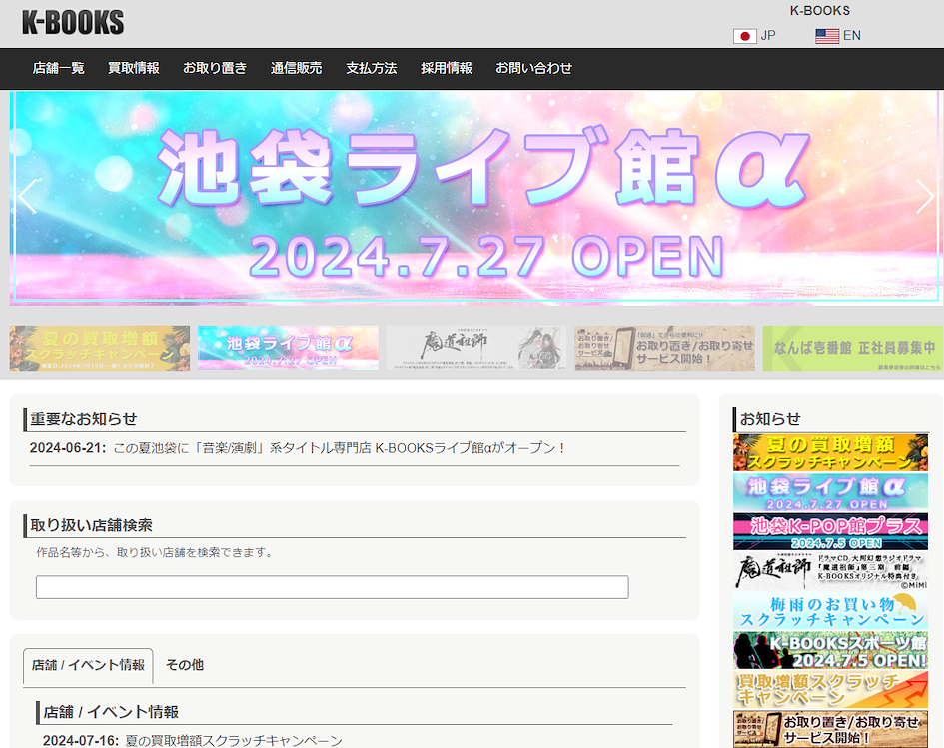Select 魔道祖師 carousel thumbnail
This screenshot has height=748, width=944.
click(x=476, y=348)
